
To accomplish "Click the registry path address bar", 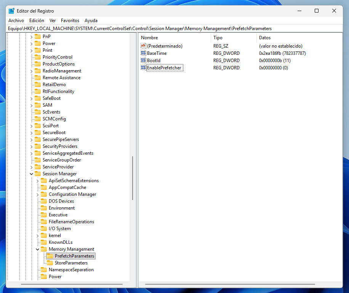I will tap(174, 29).
